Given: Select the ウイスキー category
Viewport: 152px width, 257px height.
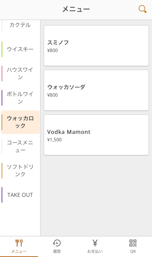Looking at the screenshot, I should 20,49.
